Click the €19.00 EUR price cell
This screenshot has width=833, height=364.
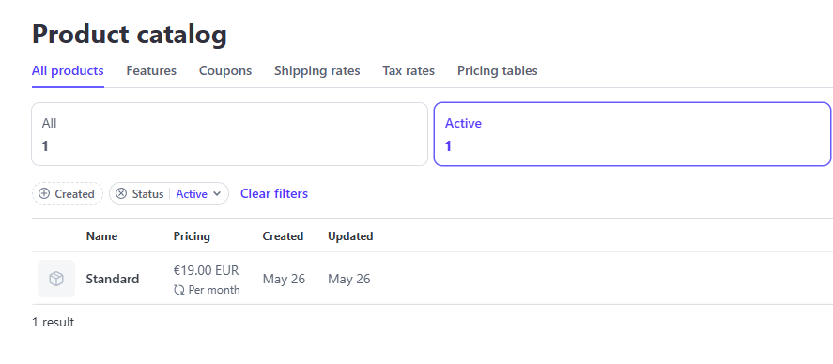(x=206, y=270)
